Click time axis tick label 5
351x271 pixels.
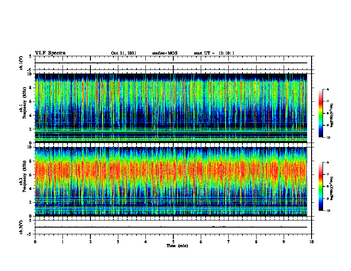[x=173, y=242]
